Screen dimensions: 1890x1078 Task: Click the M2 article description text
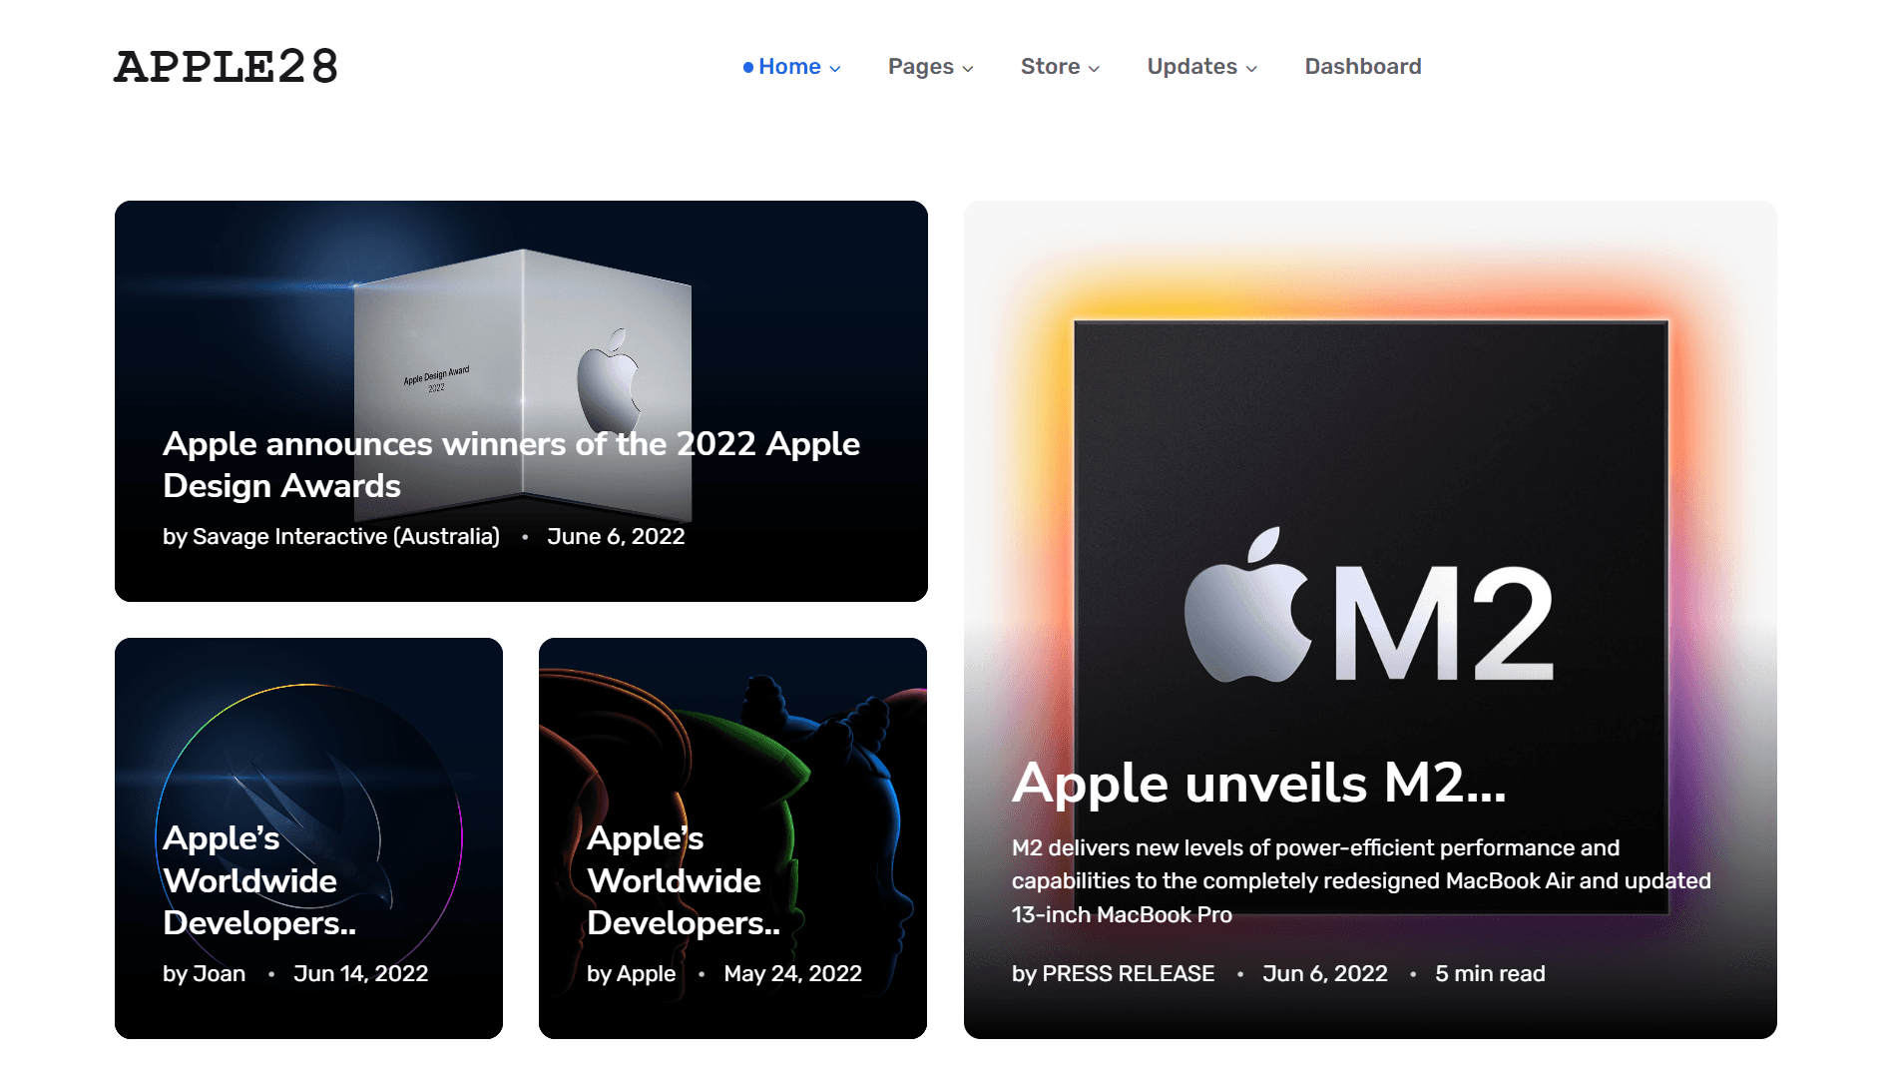[x=1361, y=881]
